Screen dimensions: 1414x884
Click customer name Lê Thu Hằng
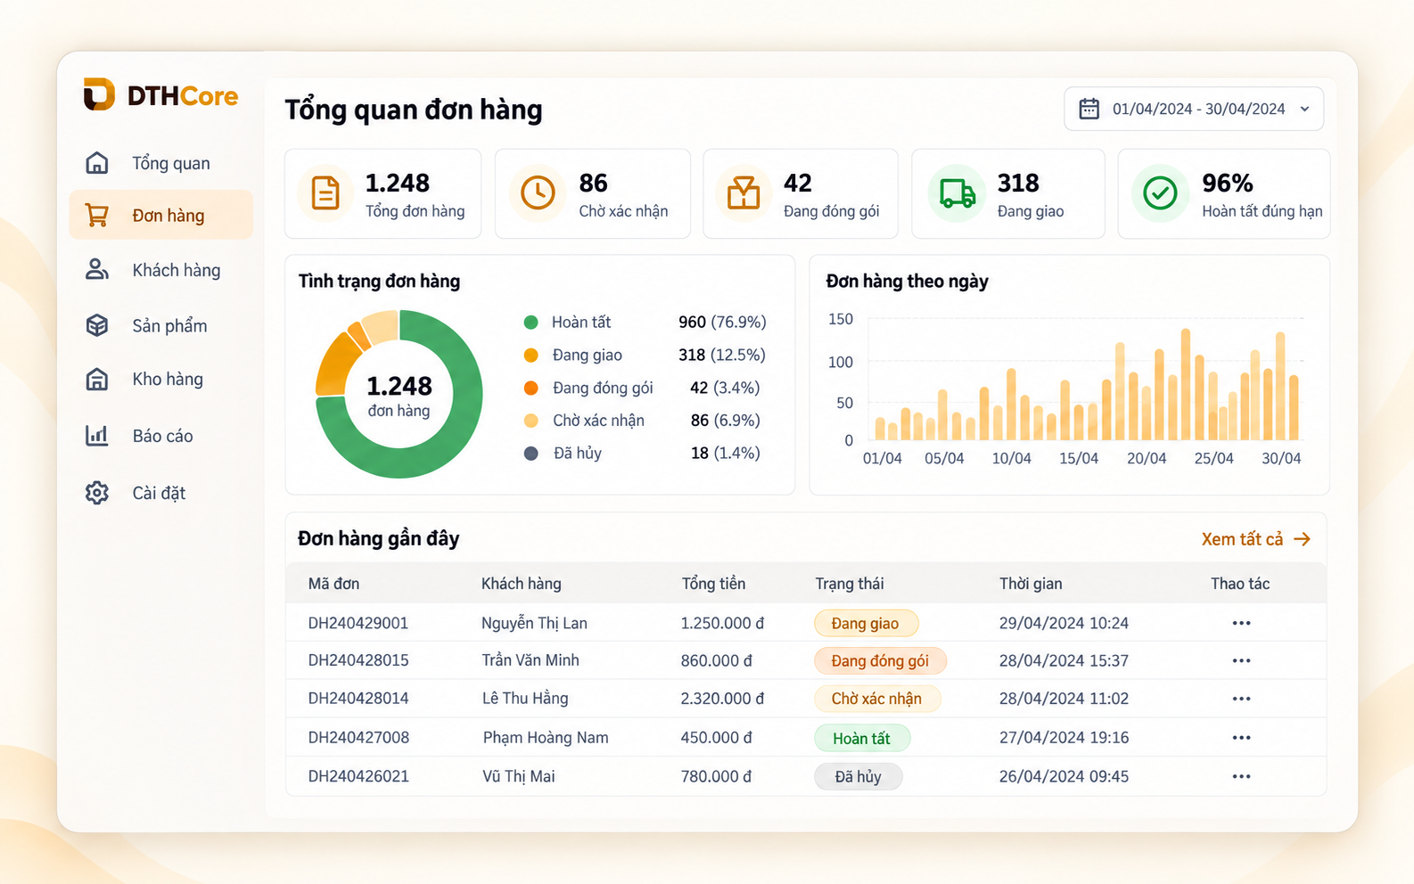coord(525,699)
